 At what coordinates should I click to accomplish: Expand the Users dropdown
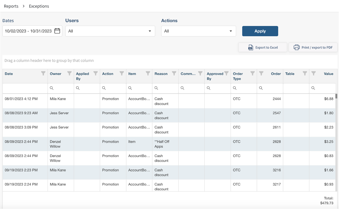[110, 31]
